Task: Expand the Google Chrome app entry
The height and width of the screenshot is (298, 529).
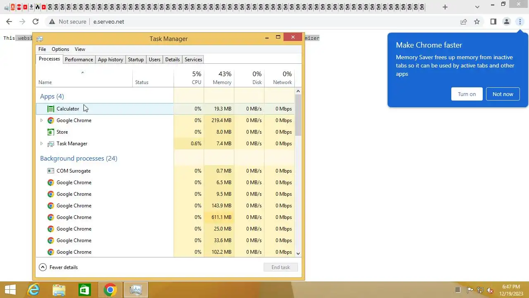Action: coord(41,120)
